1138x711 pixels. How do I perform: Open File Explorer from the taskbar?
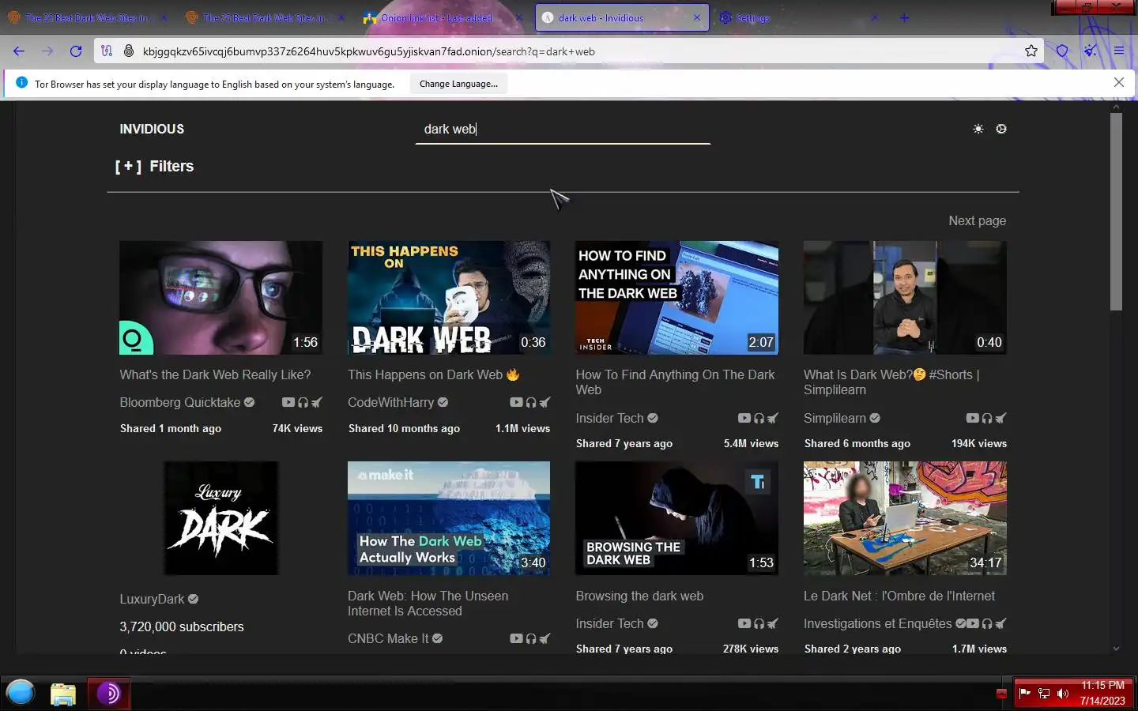62,694
